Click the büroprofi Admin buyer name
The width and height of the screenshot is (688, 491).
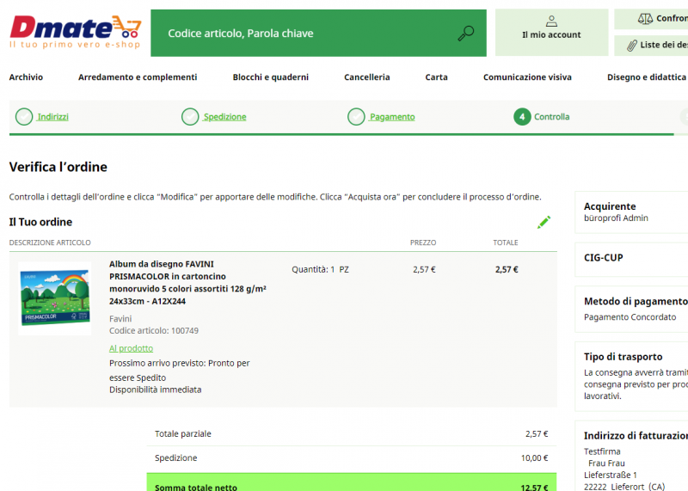[616, 218]
